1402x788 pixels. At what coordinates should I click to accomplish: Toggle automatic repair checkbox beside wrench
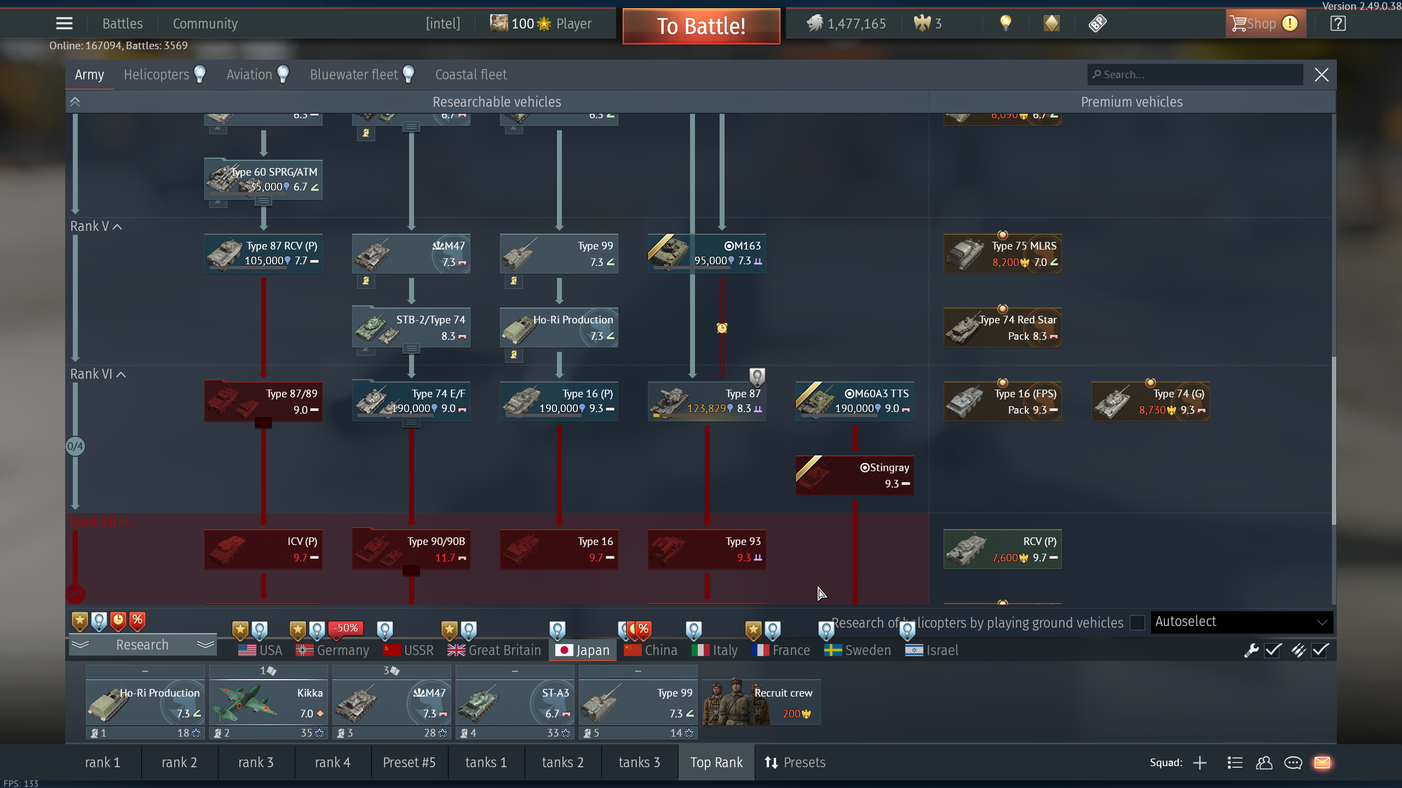coord(1273,650)
